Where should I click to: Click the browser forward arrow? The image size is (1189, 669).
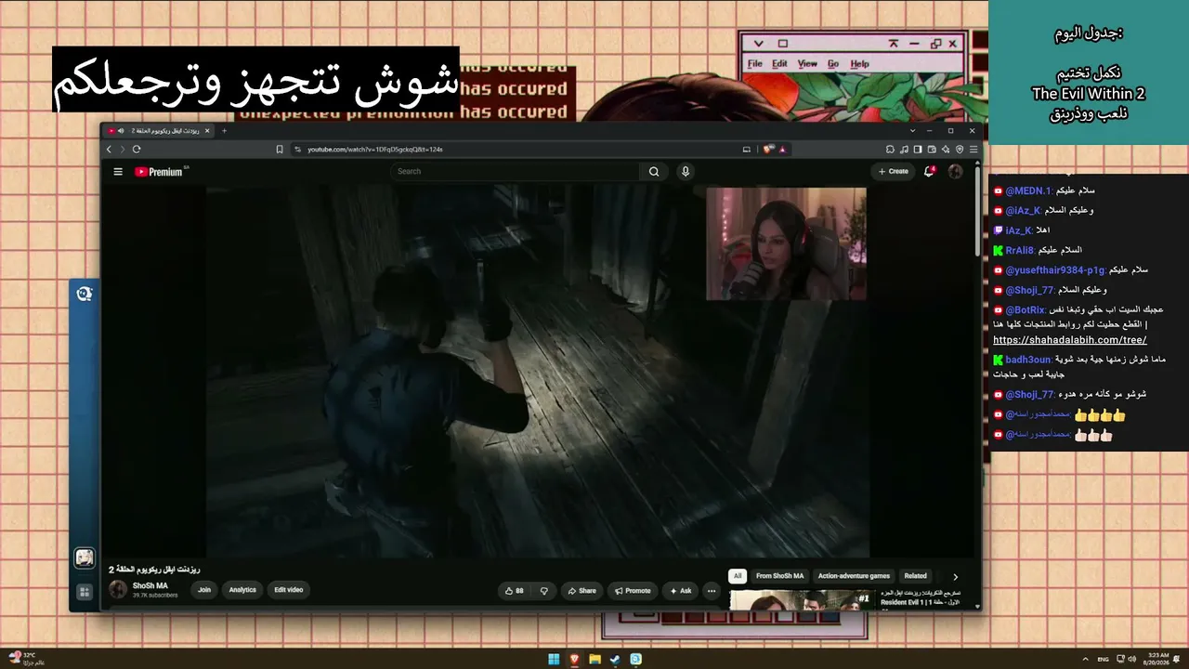(121, 149)
